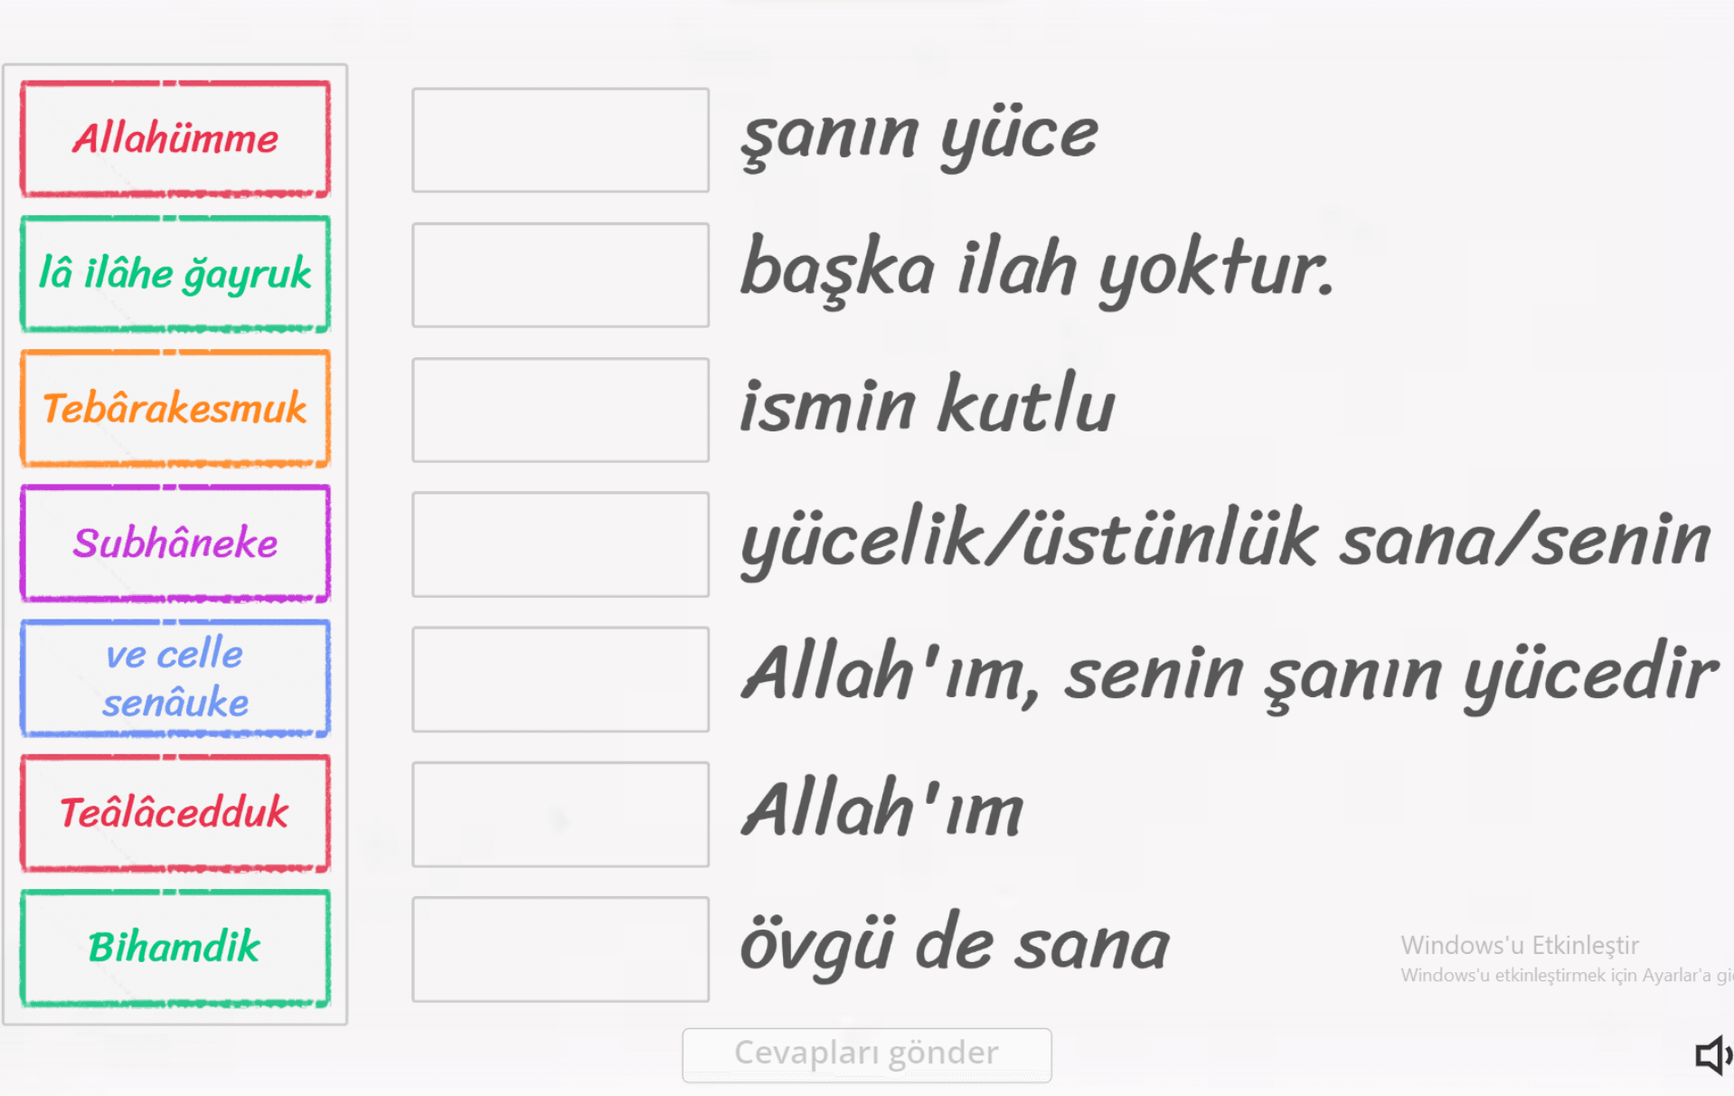Viewport: 1734px width, 1096px height.
Task: Pick the Tebârakesmuk orange tile
Action: point(174,409)
